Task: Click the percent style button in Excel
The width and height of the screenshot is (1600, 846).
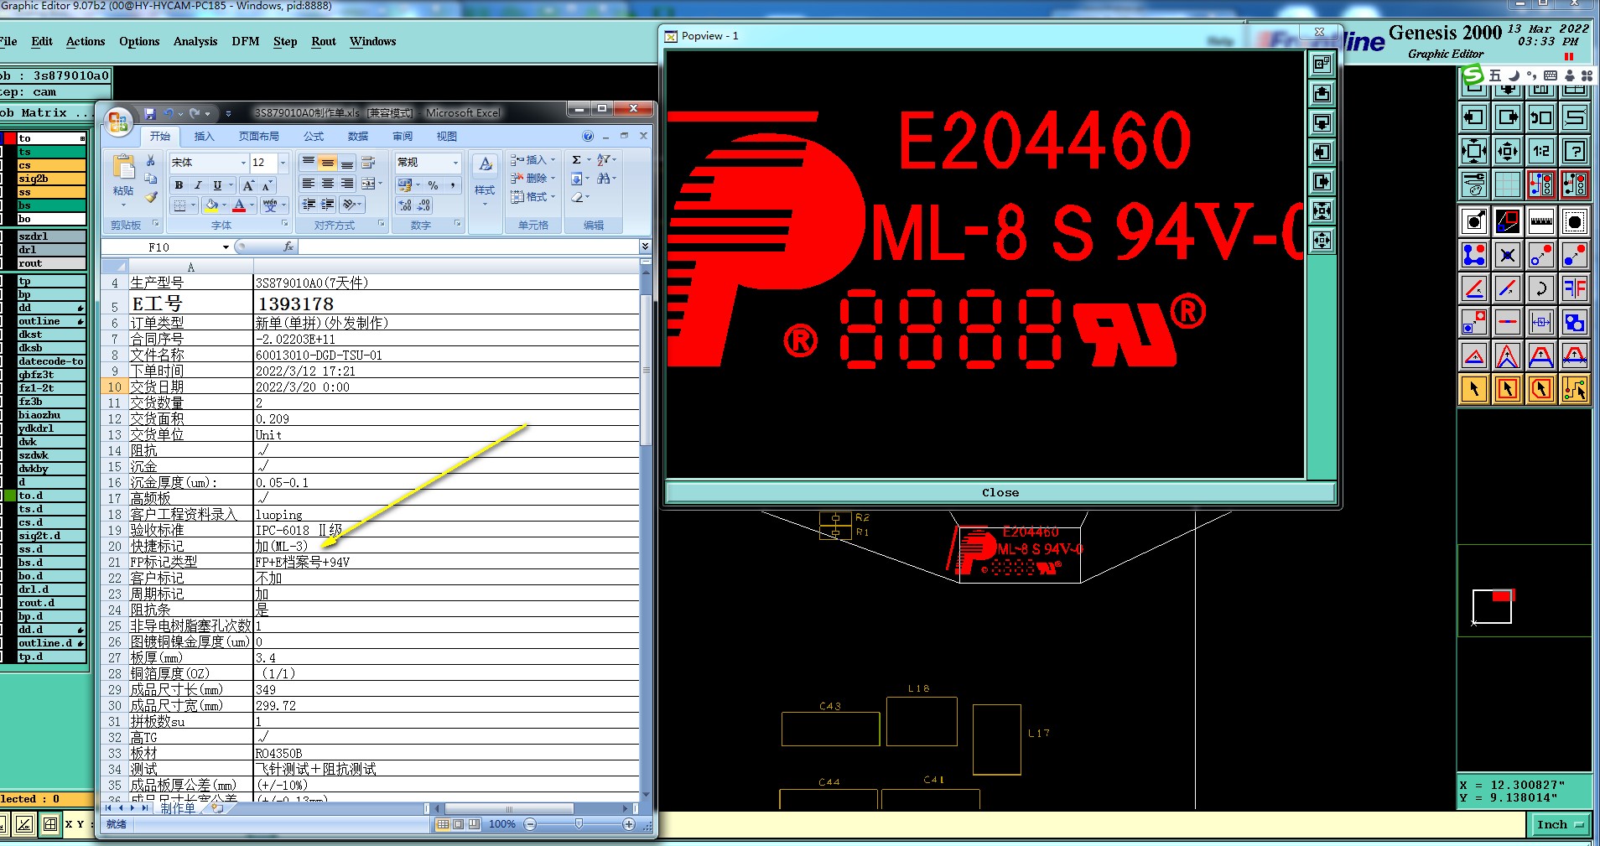Action: click(433, 184)
